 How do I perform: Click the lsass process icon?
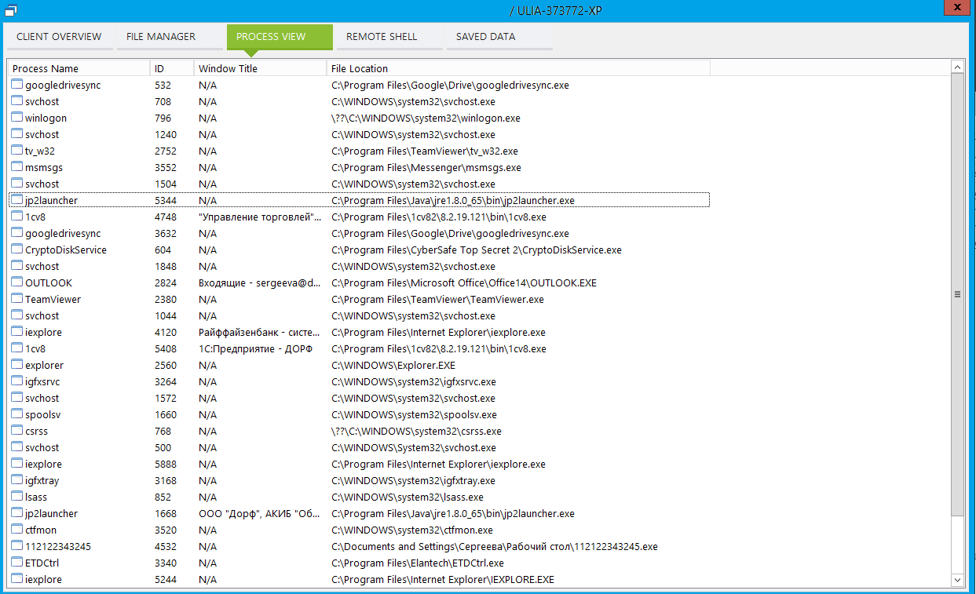coord(17,497)
